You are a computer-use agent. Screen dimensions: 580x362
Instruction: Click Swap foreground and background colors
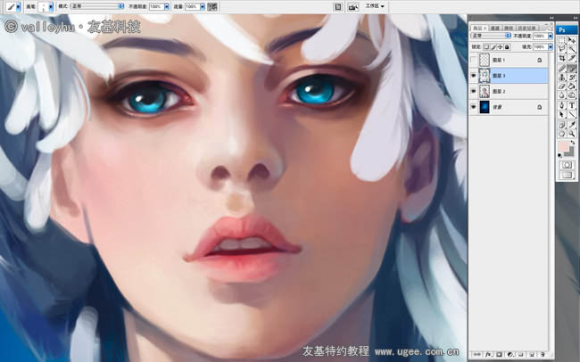tap(573, 143)
